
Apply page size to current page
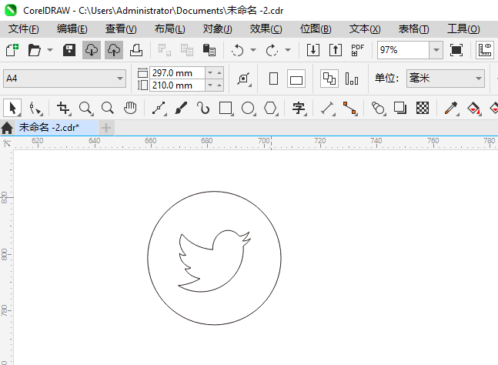coord(352,79)
